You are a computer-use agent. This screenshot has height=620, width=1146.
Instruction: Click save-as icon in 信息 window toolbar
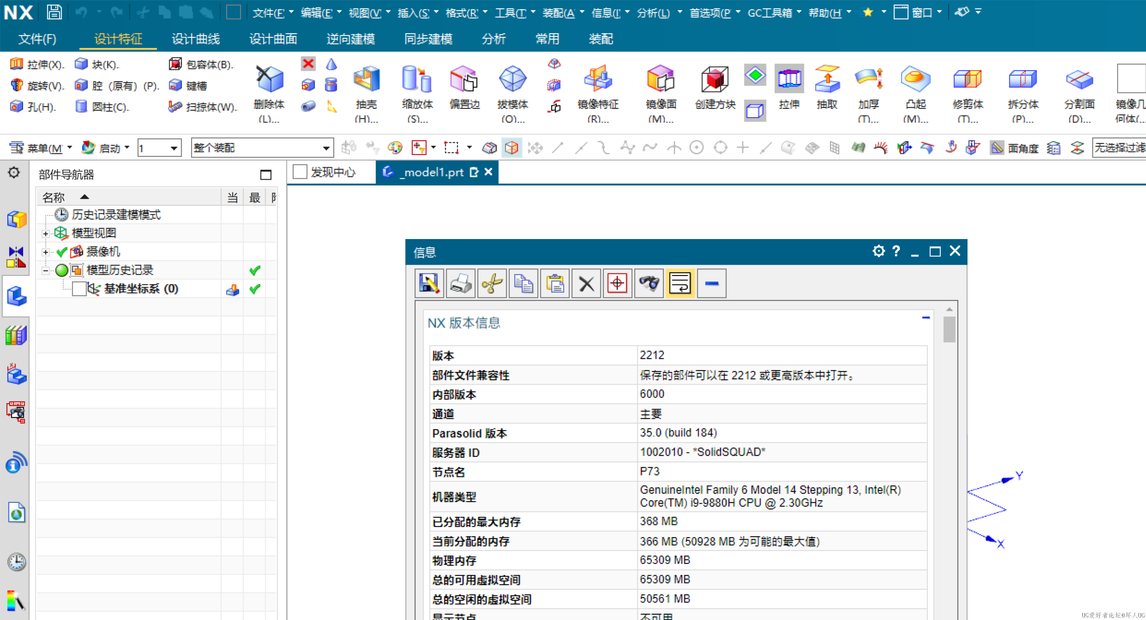pyautogui.click(x=429, y=283)
